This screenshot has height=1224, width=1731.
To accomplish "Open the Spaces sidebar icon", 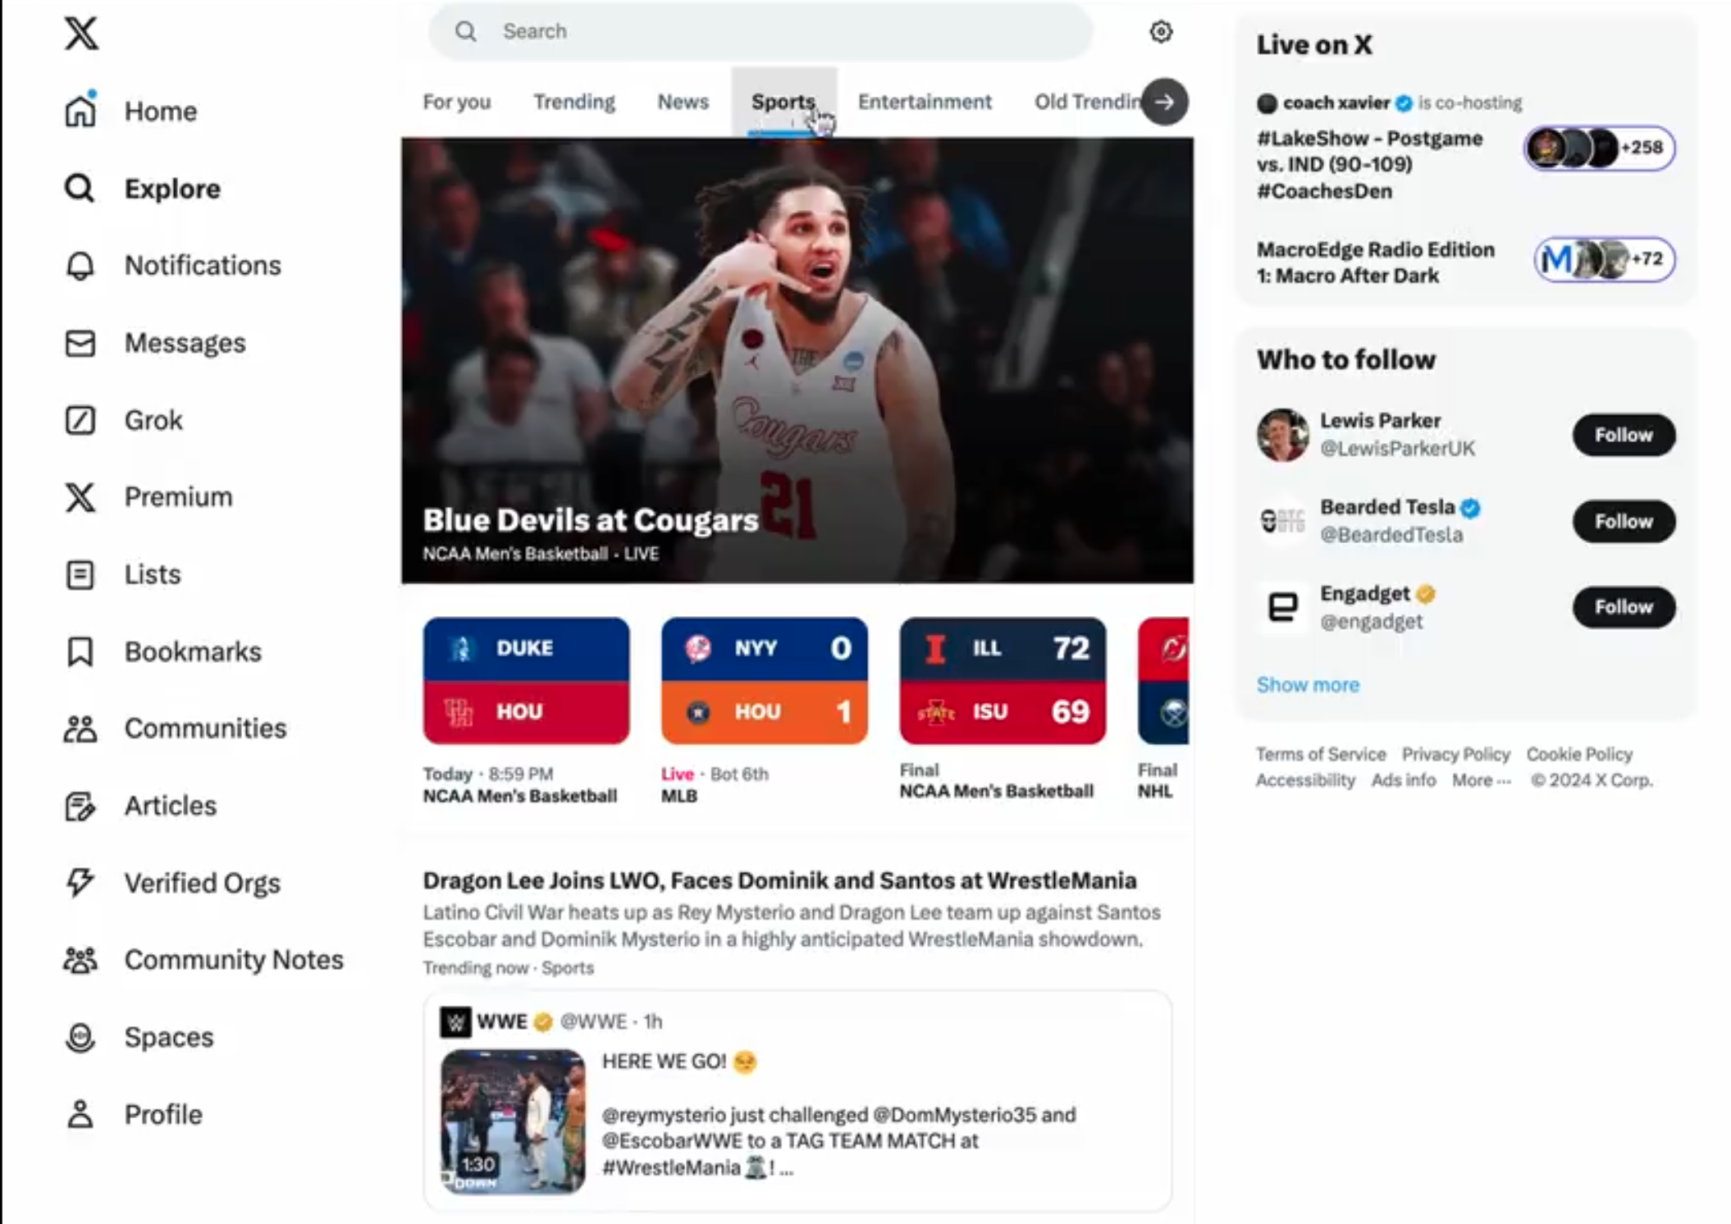I will (80, 1038).
